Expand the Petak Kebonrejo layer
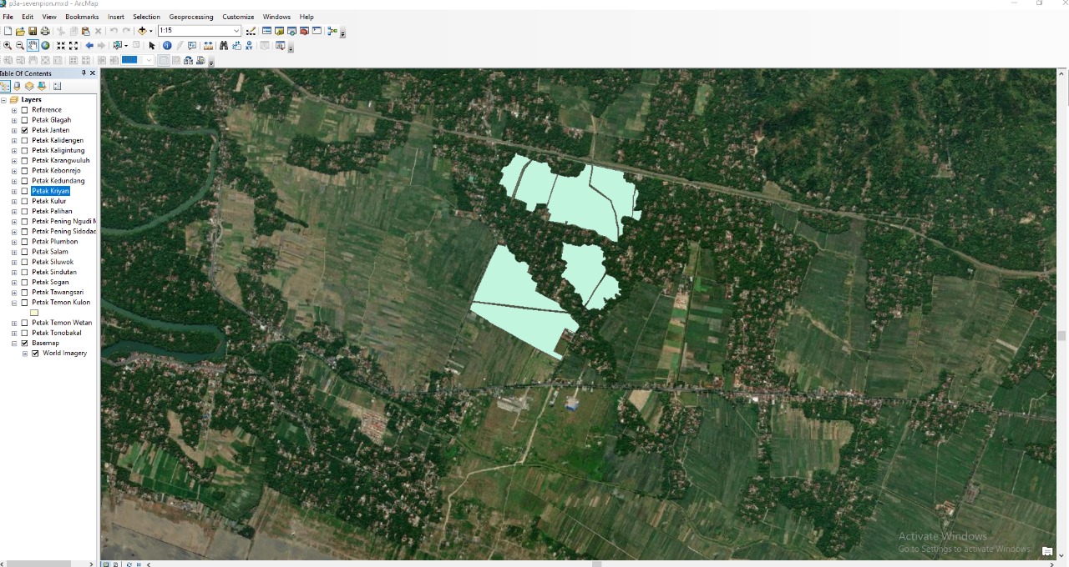The image size is (1069, 567). [x=14, y=171]
